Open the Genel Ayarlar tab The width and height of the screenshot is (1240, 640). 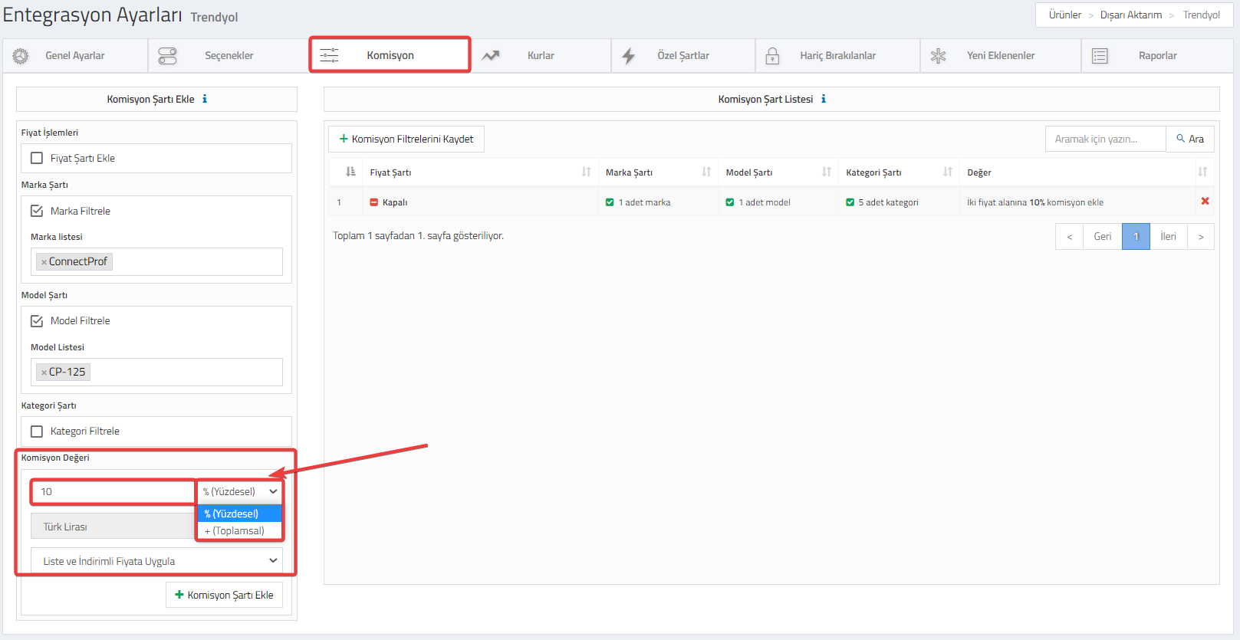[76, 56]
